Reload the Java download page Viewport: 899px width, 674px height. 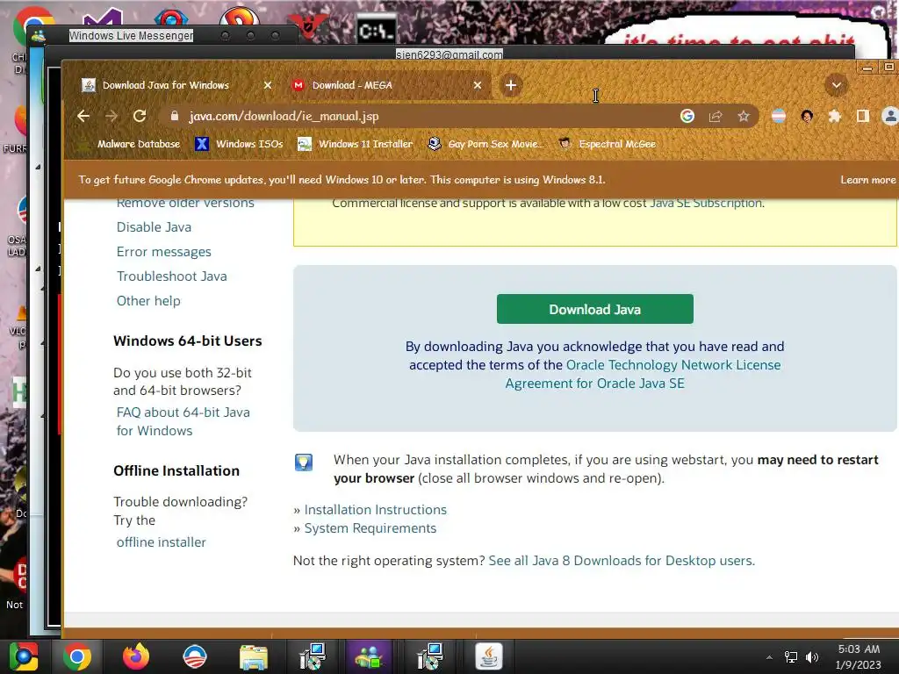[140, 117]
